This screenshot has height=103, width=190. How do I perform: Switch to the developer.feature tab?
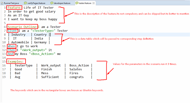pos(61,3)
